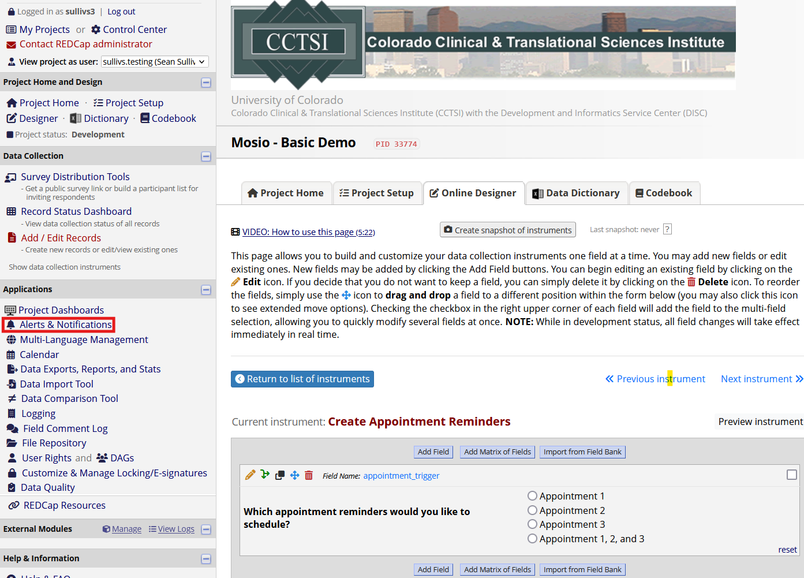Open the Designer link in sidebar

pos(39,118)
